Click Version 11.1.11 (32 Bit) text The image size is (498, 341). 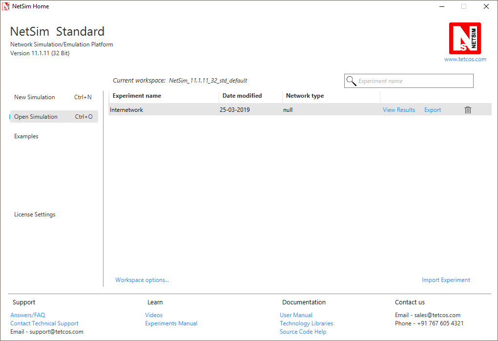[x=40, y=53]
